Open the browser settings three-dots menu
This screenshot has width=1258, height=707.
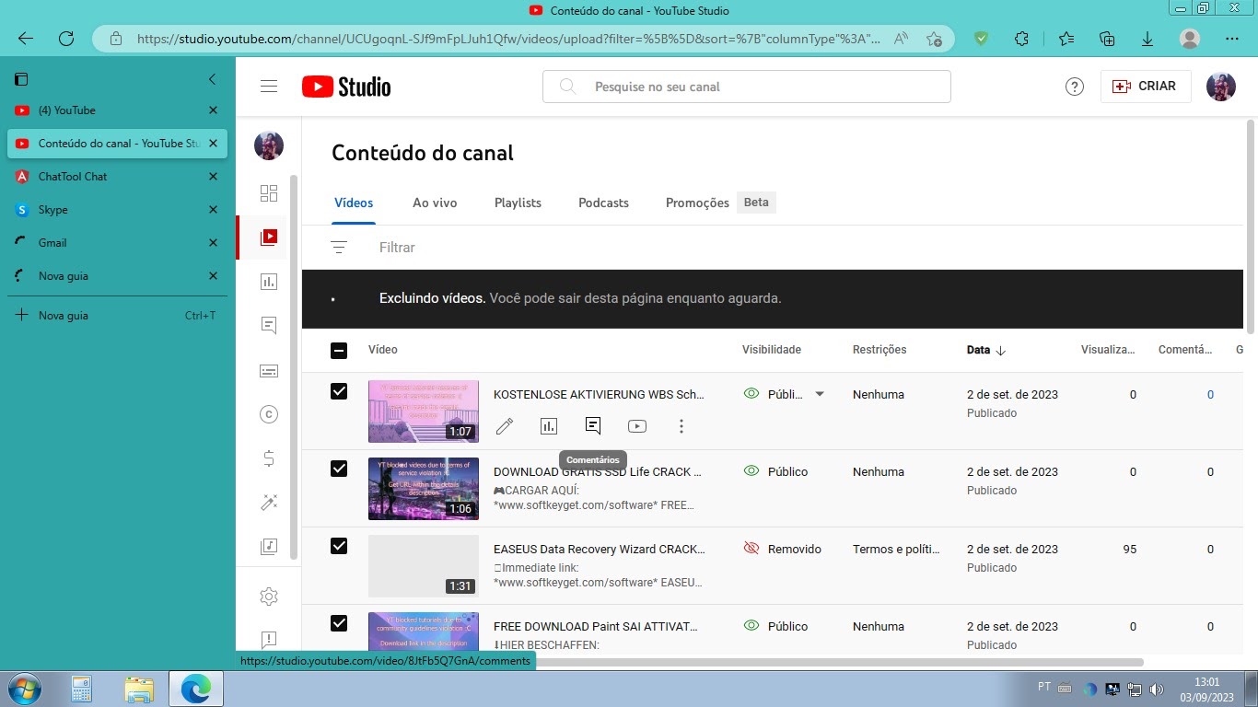pyautogui.click(x=1232, y=39)
